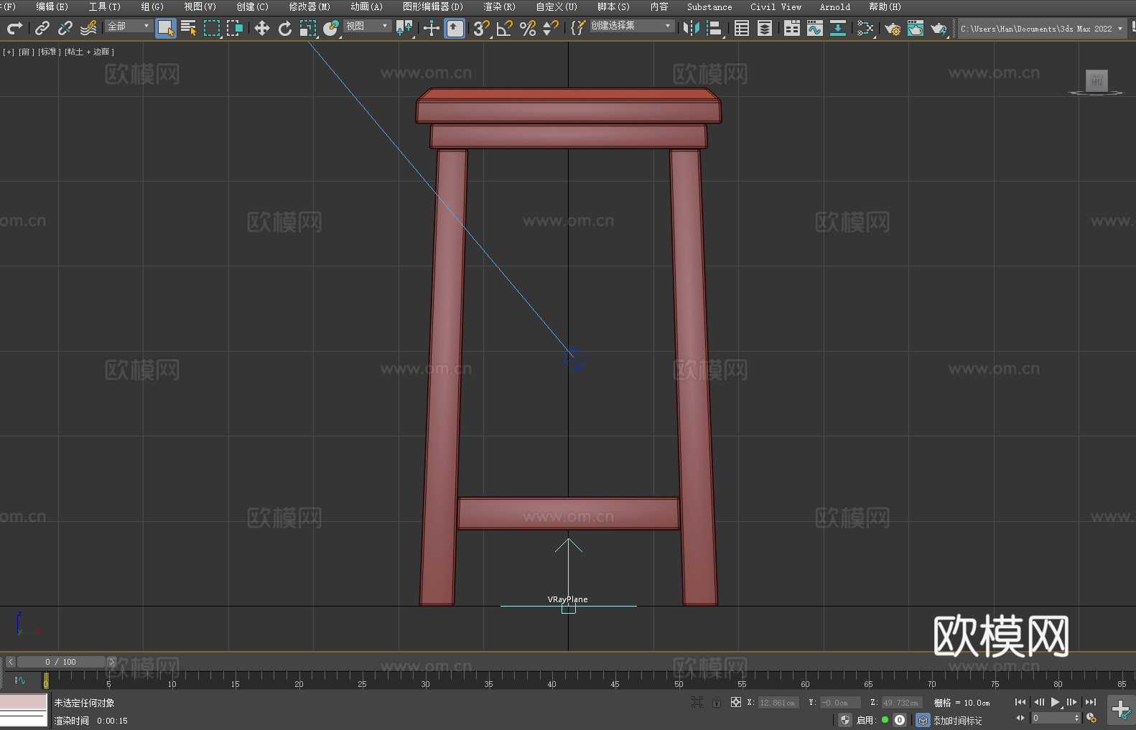The width and height of the screenshot is (1136, 730).
Task: Click Go to Start playback button
Action: [1020, 702]
